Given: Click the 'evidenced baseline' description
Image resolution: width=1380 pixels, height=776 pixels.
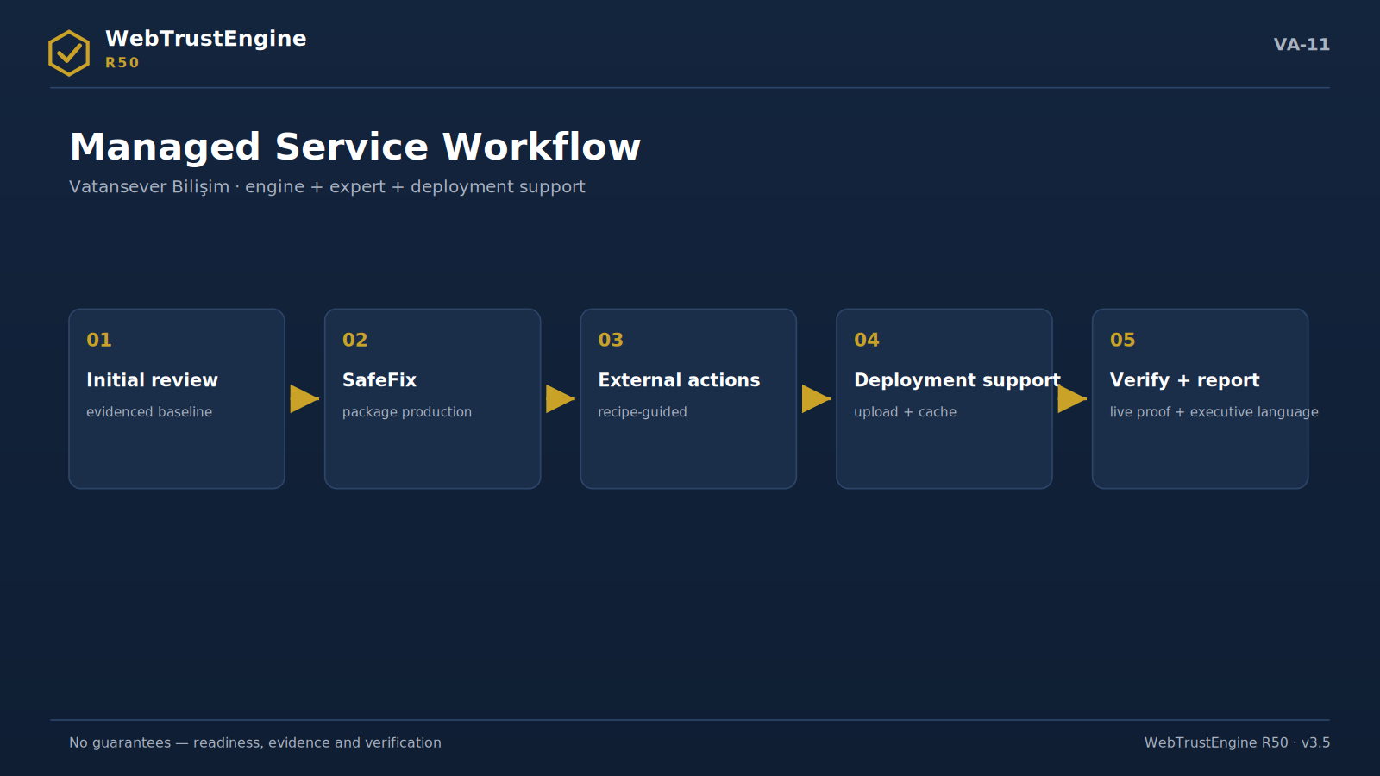Looking at the screenshot, I should 149,412.
